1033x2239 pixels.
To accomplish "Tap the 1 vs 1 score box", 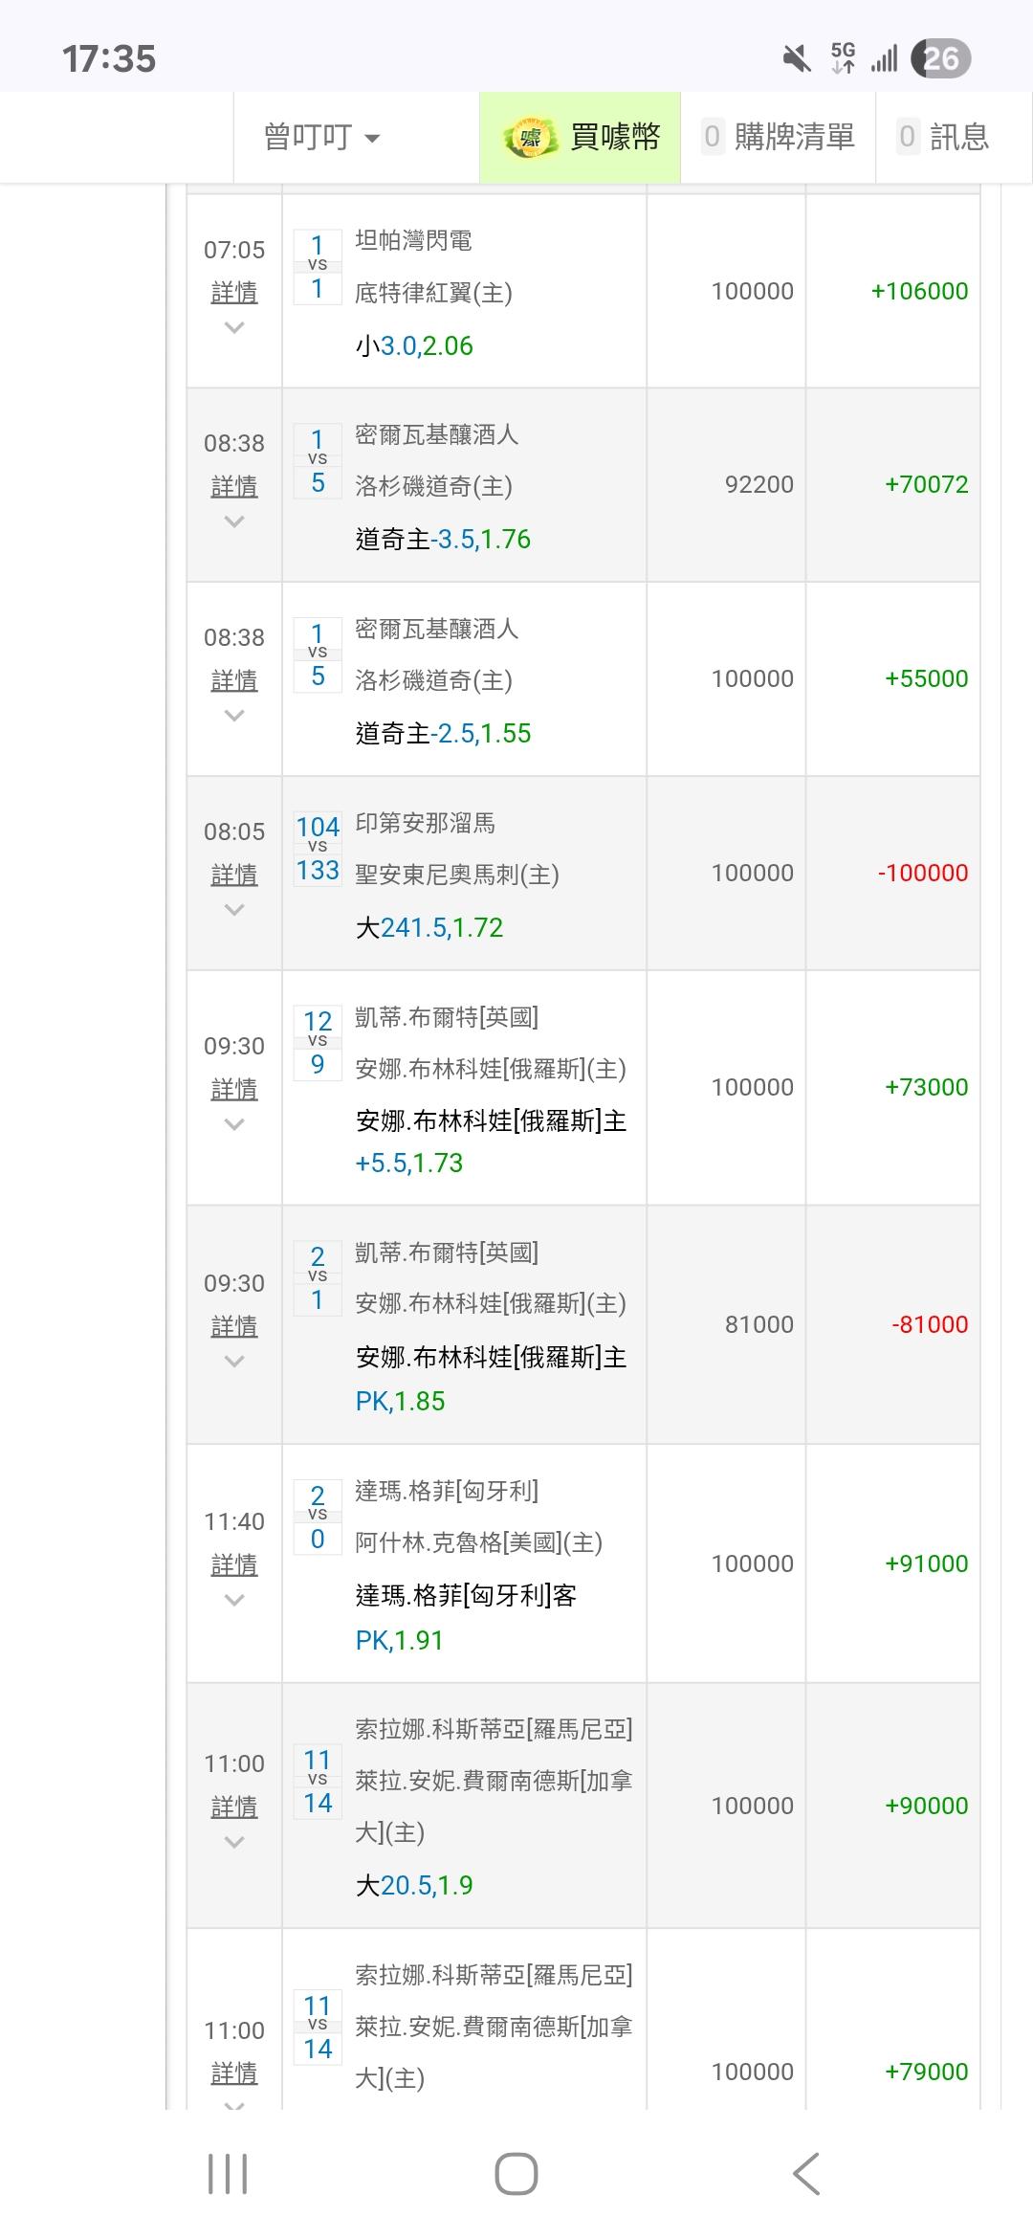I will click(x=318, y=267).
